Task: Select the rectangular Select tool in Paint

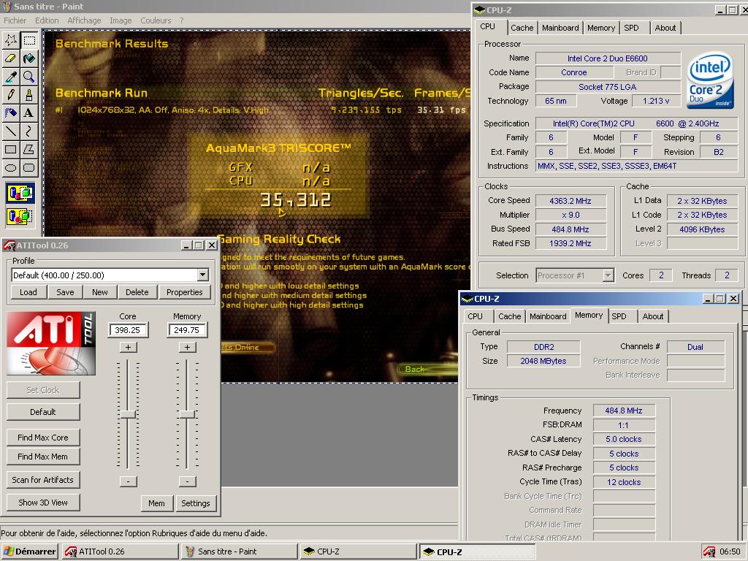Action: 29,40
